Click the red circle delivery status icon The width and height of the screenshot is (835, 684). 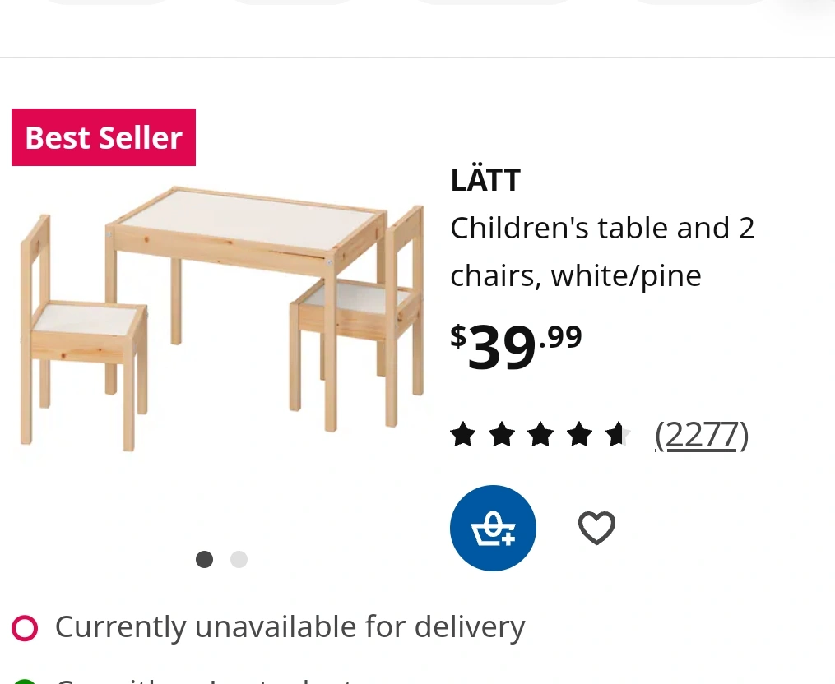(x=25, y=627)
